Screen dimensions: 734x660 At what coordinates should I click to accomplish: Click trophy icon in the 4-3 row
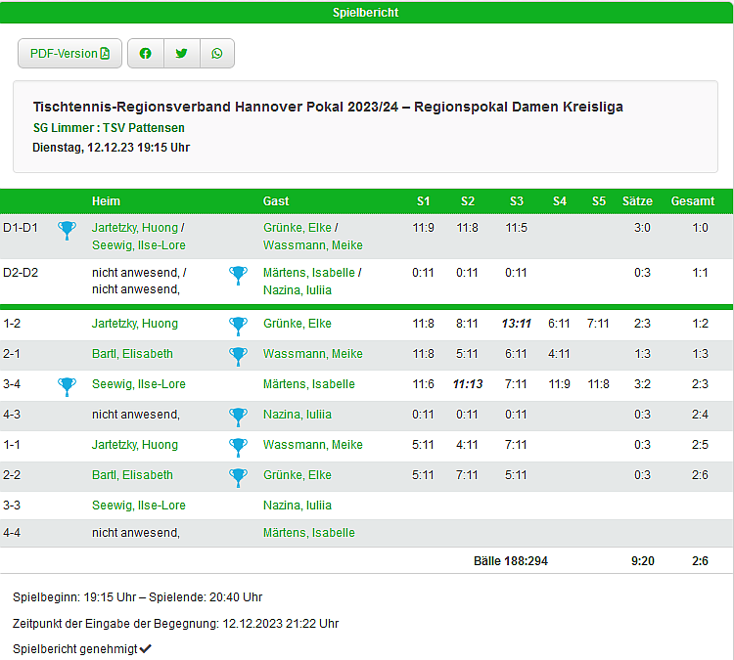[238, 416]
